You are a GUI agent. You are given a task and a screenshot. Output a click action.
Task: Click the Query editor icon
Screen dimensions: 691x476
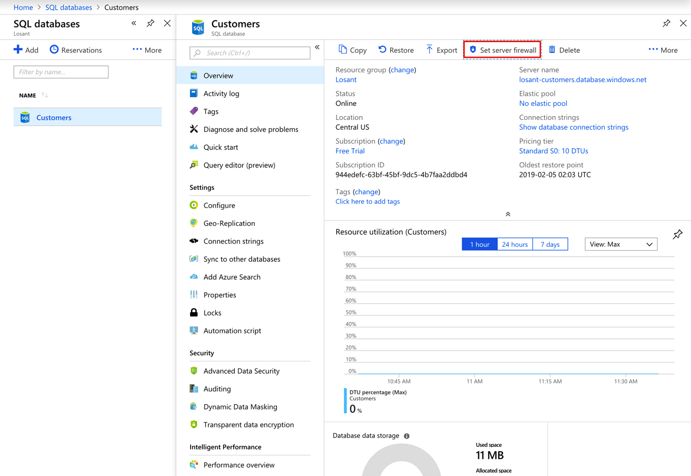194,165
